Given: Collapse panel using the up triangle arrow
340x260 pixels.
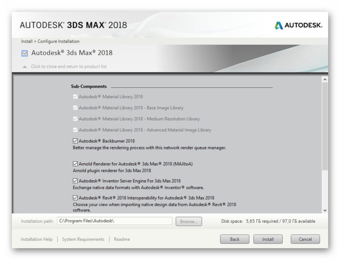Looking at the screenshot, I should click(25, 67).
